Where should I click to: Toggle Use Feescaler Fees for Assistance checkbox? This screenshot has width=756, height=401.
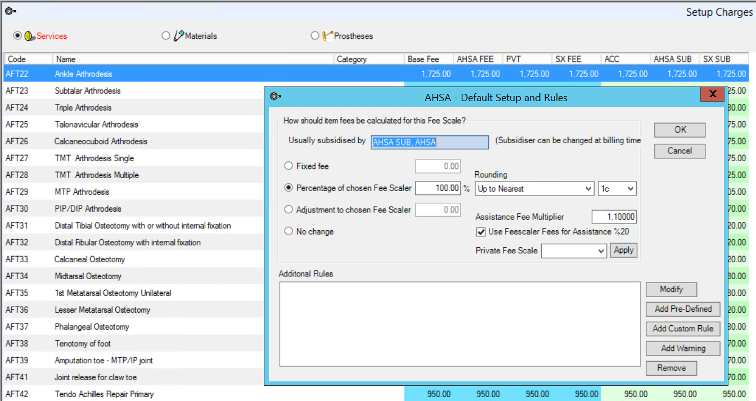click(x=480, y=231)
